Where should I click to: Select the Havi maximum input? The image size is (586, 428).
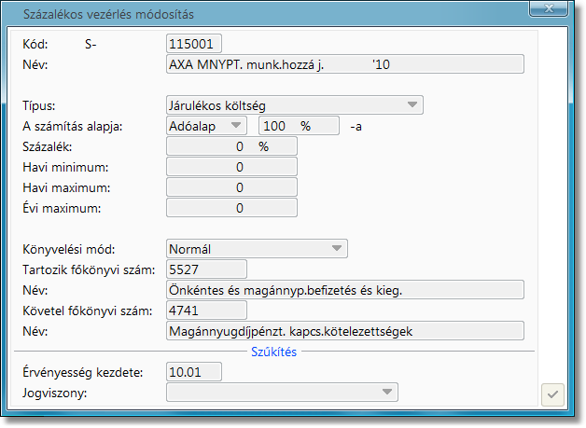[x=230, y=187]
